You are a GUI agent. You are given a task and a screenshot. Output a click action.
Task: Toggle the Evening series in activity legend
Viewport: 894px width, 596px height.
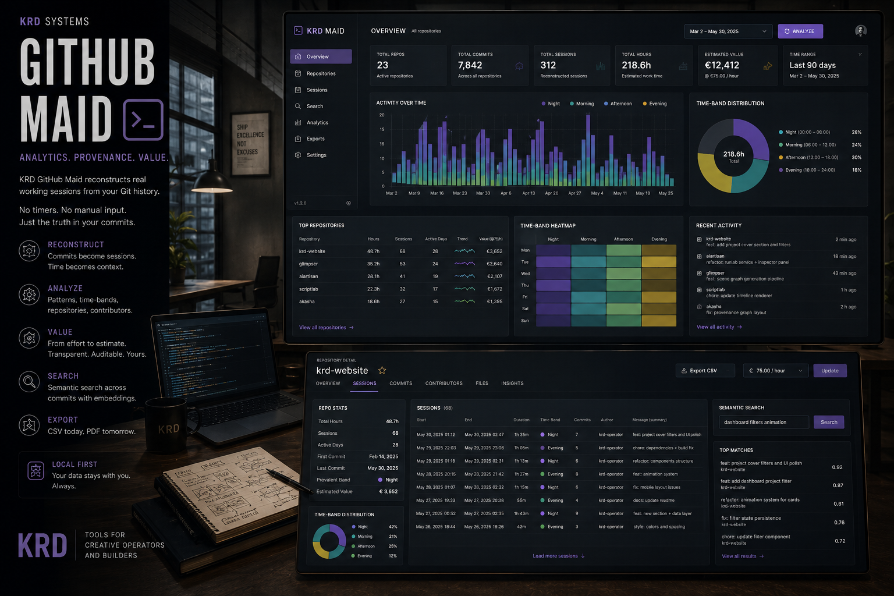point(655,104)
